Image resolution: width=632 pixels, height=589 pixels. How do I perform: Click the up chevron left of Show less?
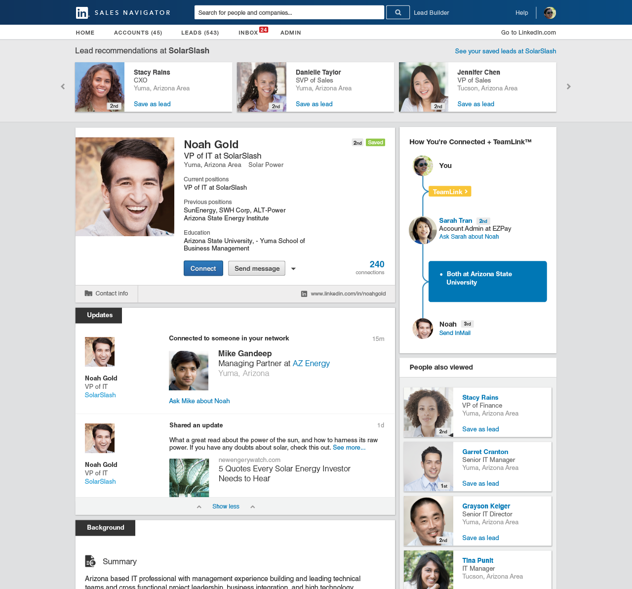(199, 506)
